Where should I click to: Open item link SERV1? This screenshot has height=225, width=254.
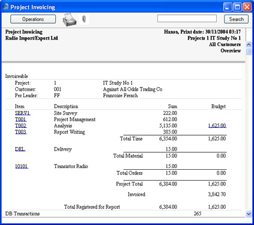coord(22,113)
